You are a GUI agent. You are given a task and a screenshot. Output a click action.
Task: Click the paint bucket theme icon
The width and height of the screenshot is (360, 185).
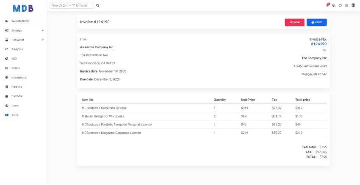[334, 5]
